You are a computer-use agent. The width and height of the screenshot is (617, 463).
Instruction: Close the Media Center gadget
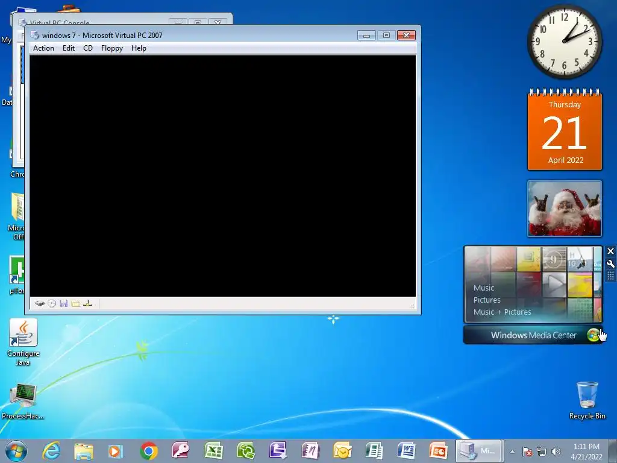click(611, 251)
